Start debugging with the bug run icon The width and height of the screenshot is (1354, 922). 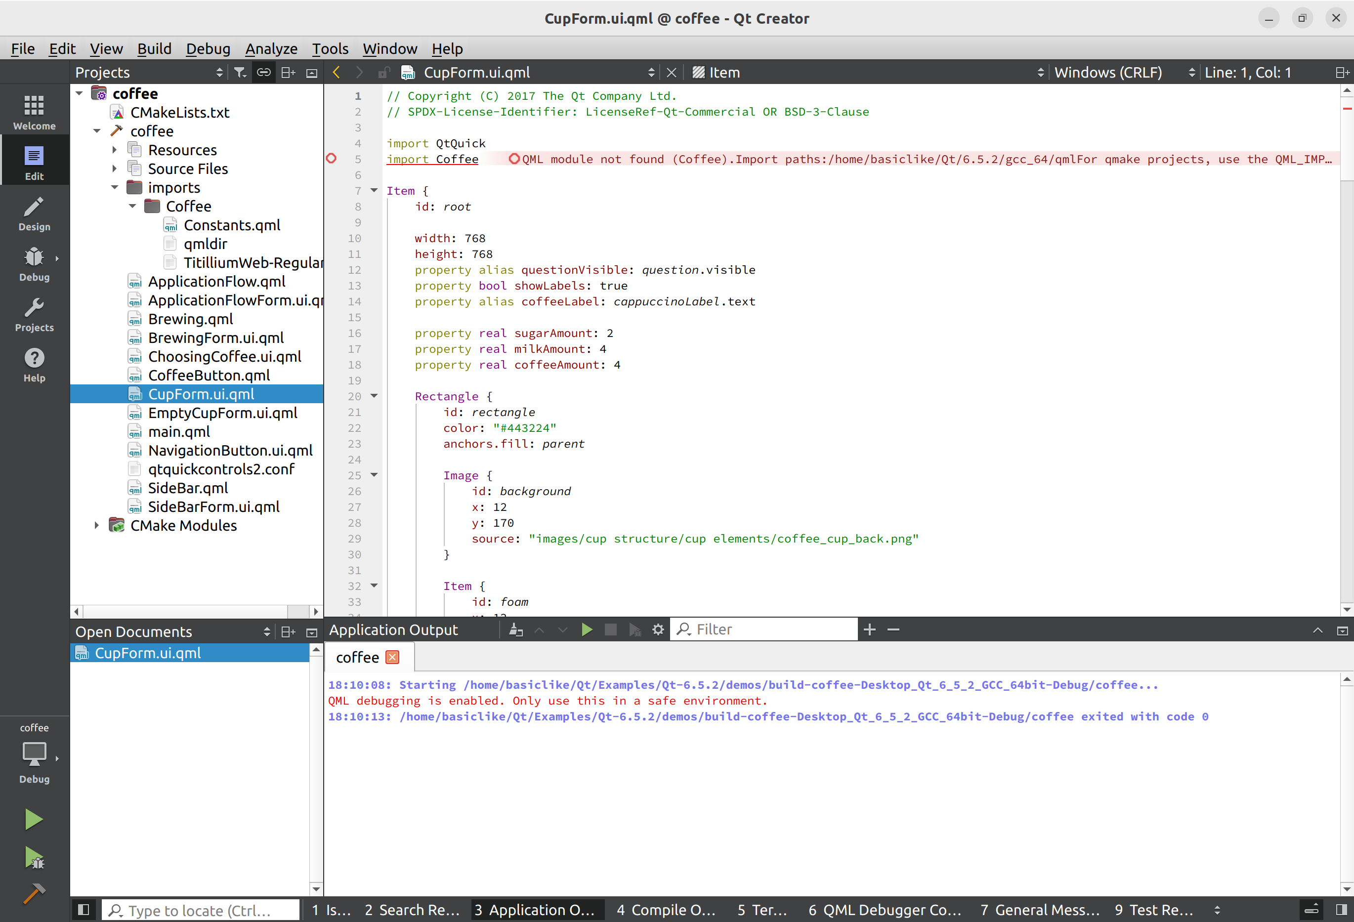[x=34, y=857]
